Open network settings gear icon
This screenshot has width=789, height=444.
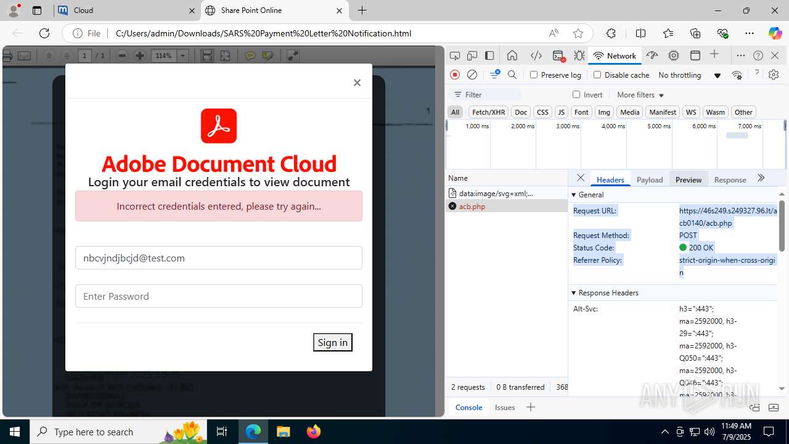(x=774, y=75)
